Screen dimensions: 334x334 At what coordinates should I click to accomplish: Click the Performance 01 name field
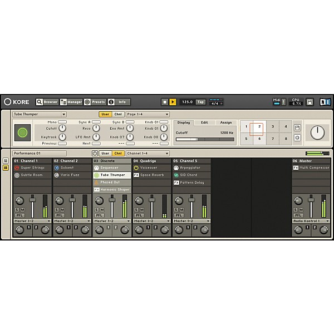40,154
